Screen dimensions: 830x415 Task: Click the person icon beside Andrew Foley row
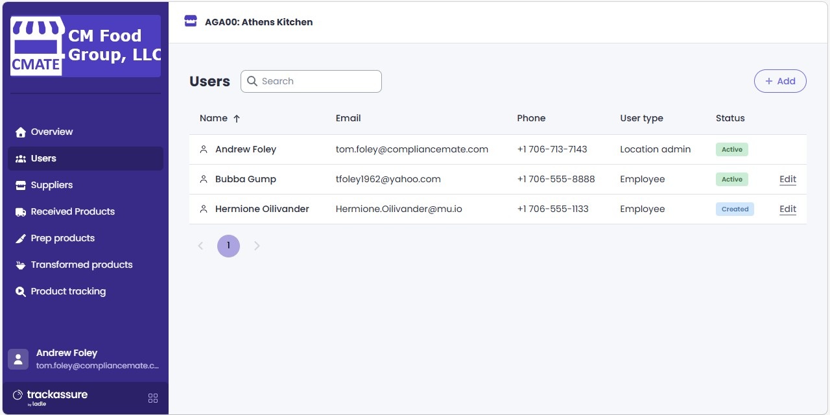click(204, 150)
